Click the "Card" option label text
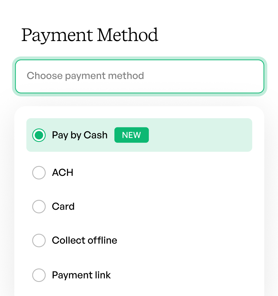This screenshot has width=278, height=296. coord(63,207)
